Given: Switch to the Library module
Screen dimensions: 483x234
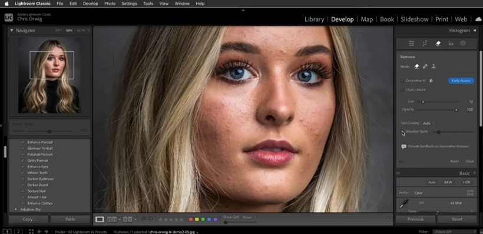Looking at the screenshot, I should coord(314,19).
